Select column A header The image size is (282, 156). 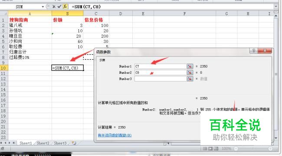tap(30, 13)
